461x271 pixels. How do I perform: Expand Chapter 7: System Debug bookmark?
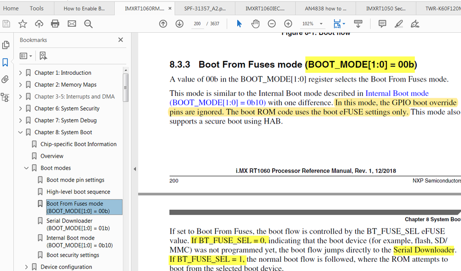click(20, 120)
